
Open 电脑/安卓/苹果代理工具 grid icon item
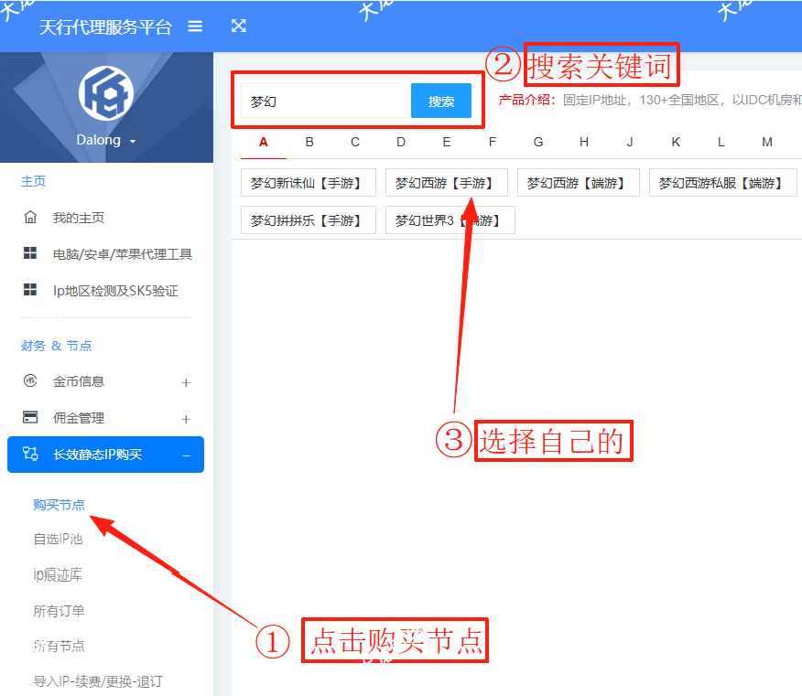point(30,254)
